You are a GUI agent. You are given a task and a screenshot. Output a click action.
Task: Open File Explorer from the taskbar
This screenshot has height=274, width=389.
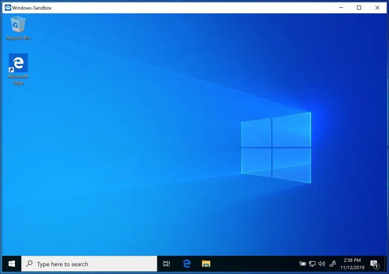coord(206,264)
